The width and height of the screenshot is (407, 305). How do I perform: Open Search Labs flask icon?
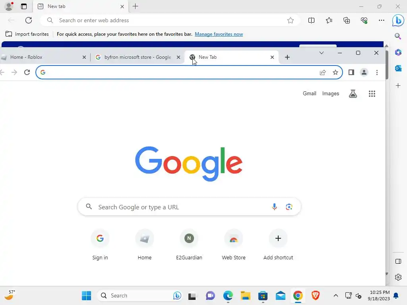(353, 94)
